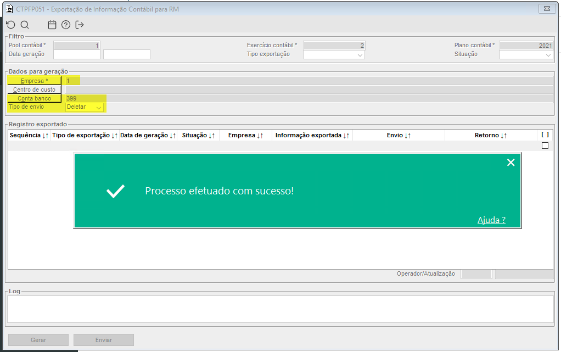Click the Log text area
This screenshot has width=561, height=352.
tap(280, 309)
